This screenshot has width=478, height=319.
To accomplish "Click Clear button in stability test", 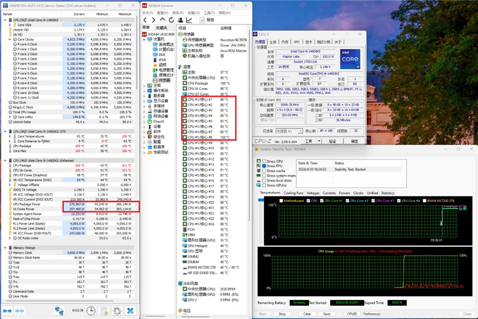I will (x=307, y=314).
